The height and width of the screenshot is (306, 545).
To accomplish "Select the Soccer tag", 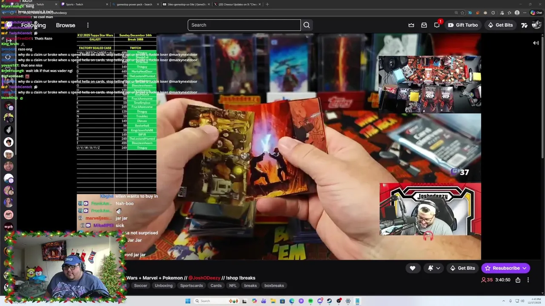I will pyautogui.click(x=141, y=286).
